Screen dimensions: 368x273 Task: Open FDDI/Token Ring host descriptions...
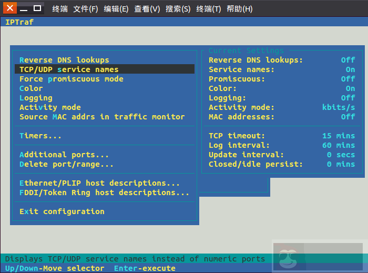(x=104, y=193)
